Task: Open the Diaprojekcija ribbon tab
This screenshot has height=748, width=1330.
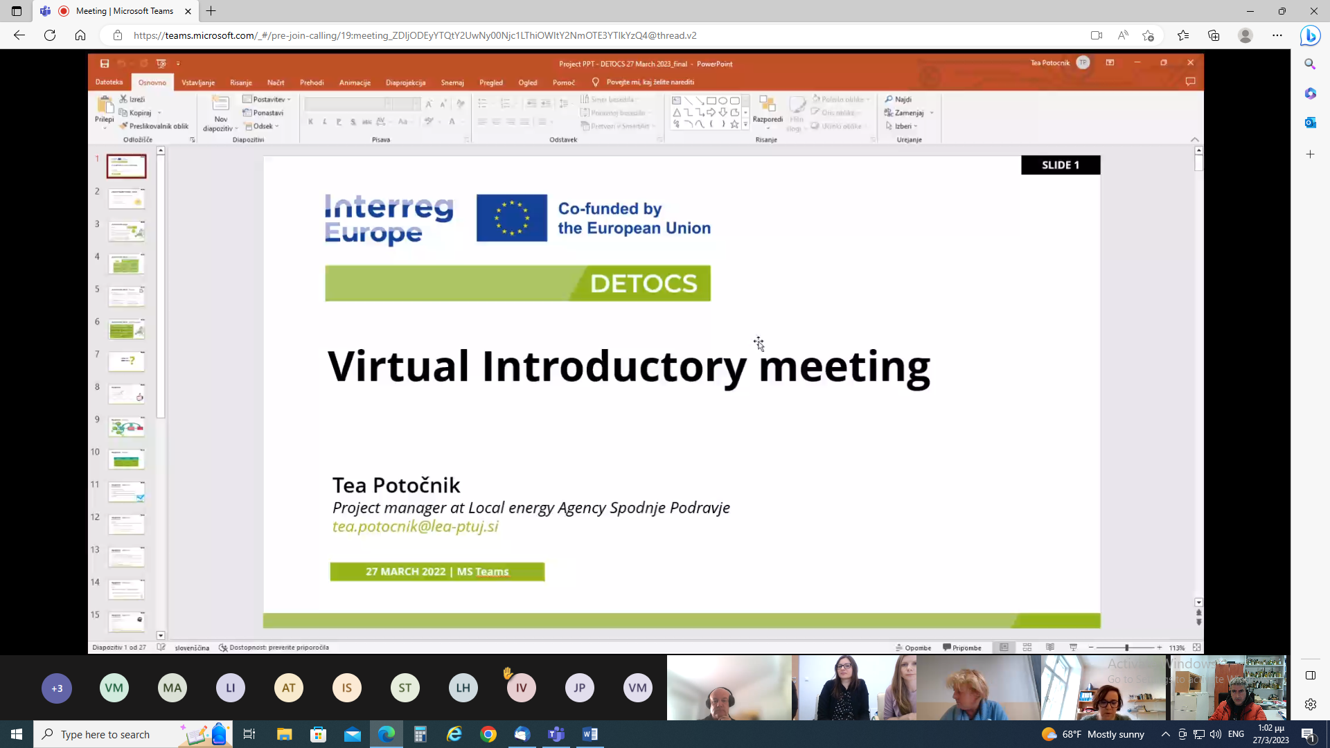Action: click(405, 82)
